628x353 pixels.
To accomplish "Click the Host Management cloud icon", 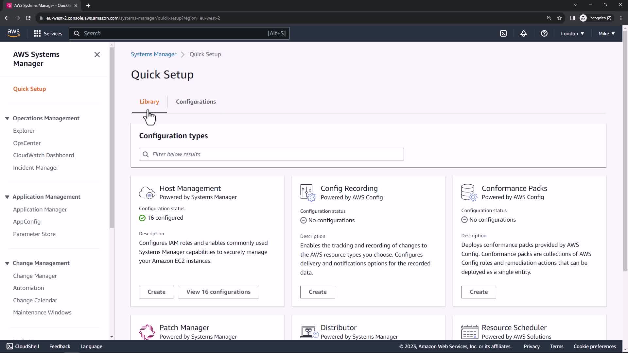I will pyautogui.click(x=147, y=193).
